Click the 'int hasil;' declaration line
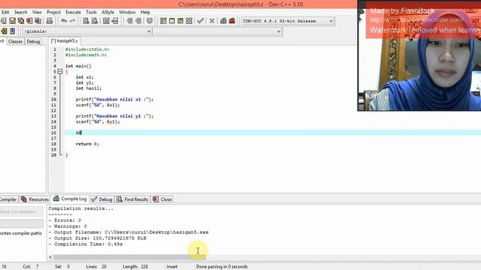Image resolution: width=481 pixels, height=270 pixels. coord(89,88)
